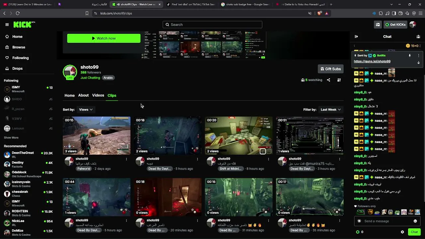Viewport: 425px width, 239px height.
Task: Switch to the Google Search browser tab
Action: [x=245, y=4]
